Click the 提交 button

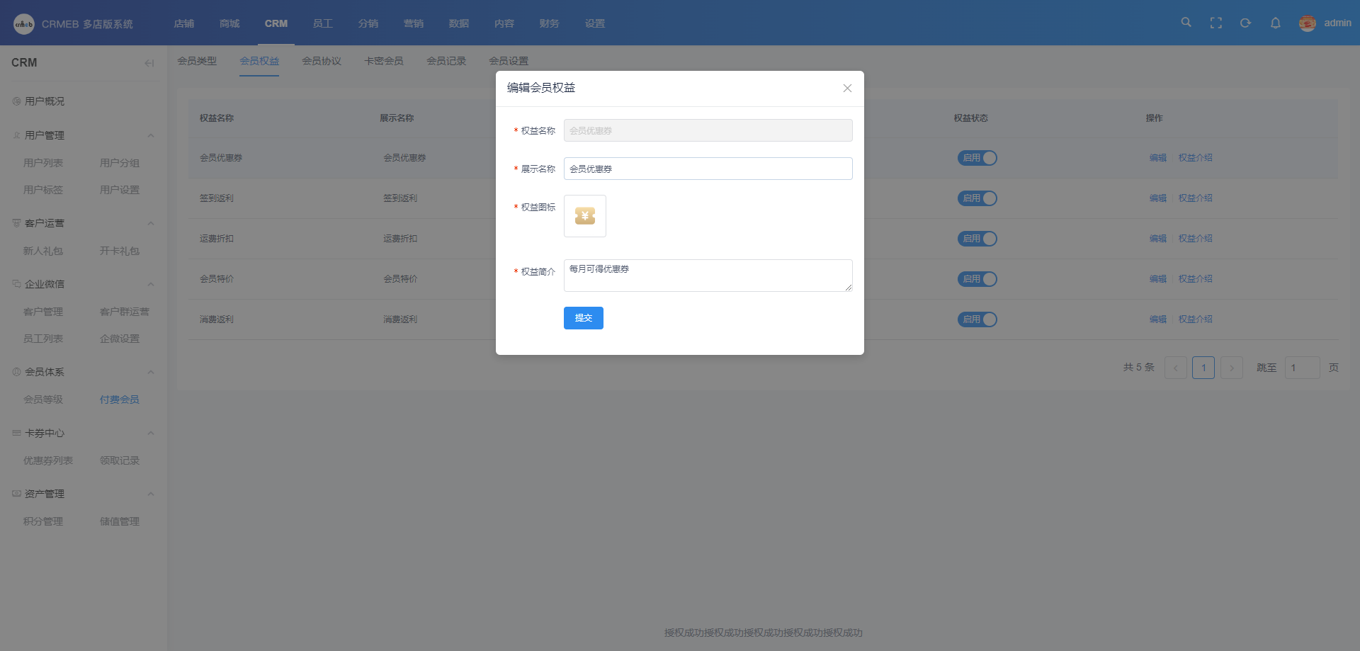click(583, 318)
